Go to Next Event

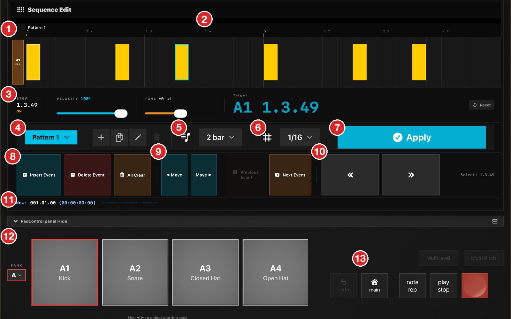tap(290, 175)
